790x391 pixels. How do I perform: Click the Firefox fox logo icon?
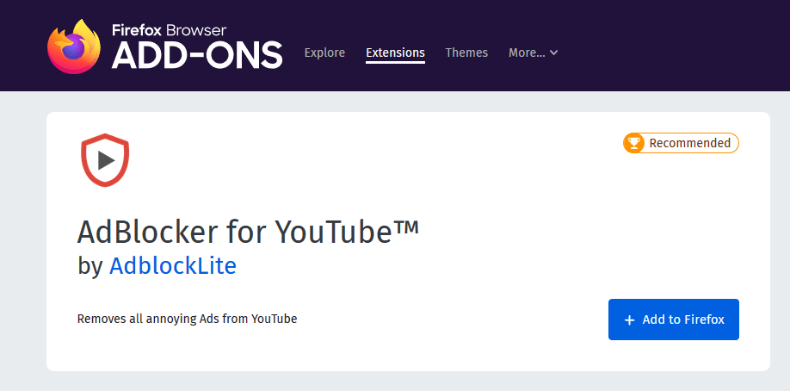click(76, 46)
